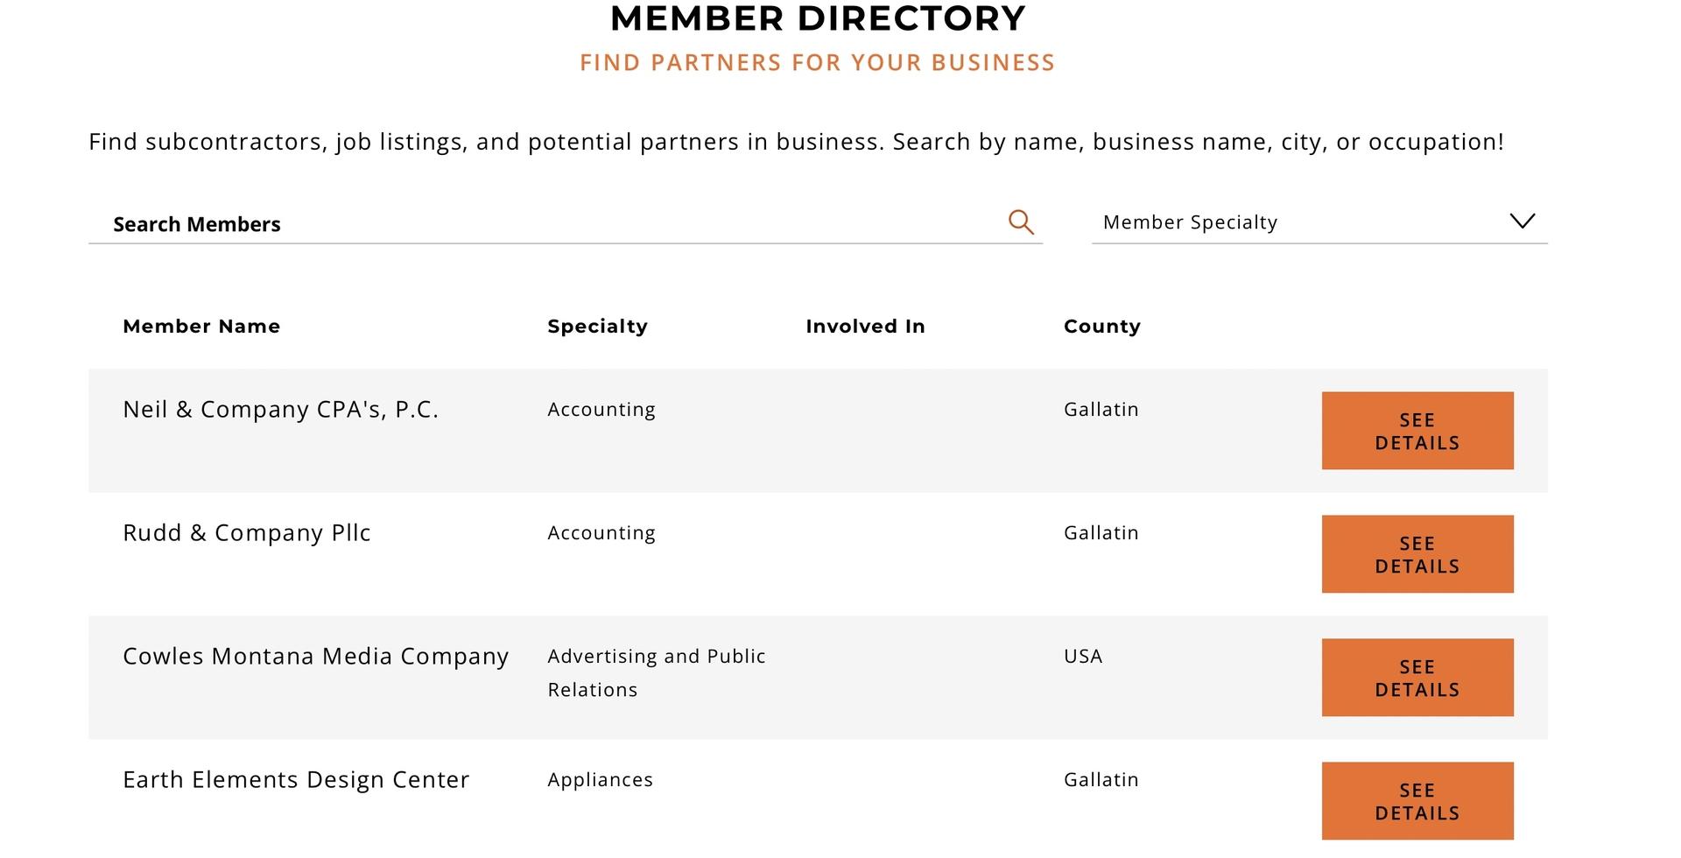This screenshot has width=1681, height=858.
Task: Click the USA county cell
Action: pos(1083,657)
